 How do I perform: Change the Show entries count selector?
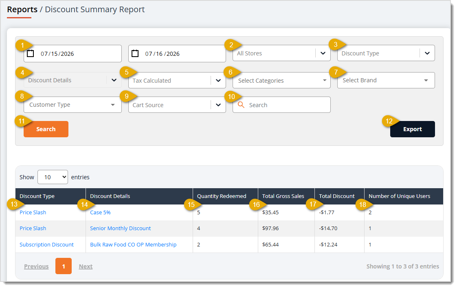click(53, 177)
